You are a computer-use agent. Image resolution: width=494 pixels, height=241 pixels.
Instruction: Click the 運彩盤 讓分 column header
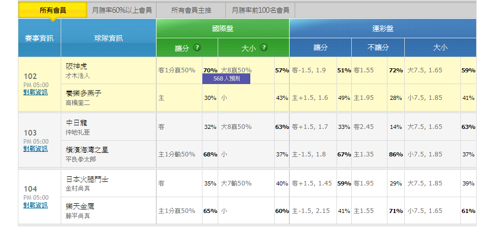(320, 47)
